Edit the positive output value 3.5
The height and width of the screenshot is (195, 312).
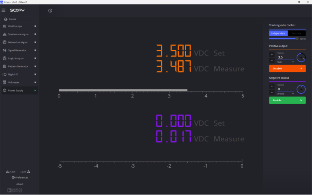286,57
